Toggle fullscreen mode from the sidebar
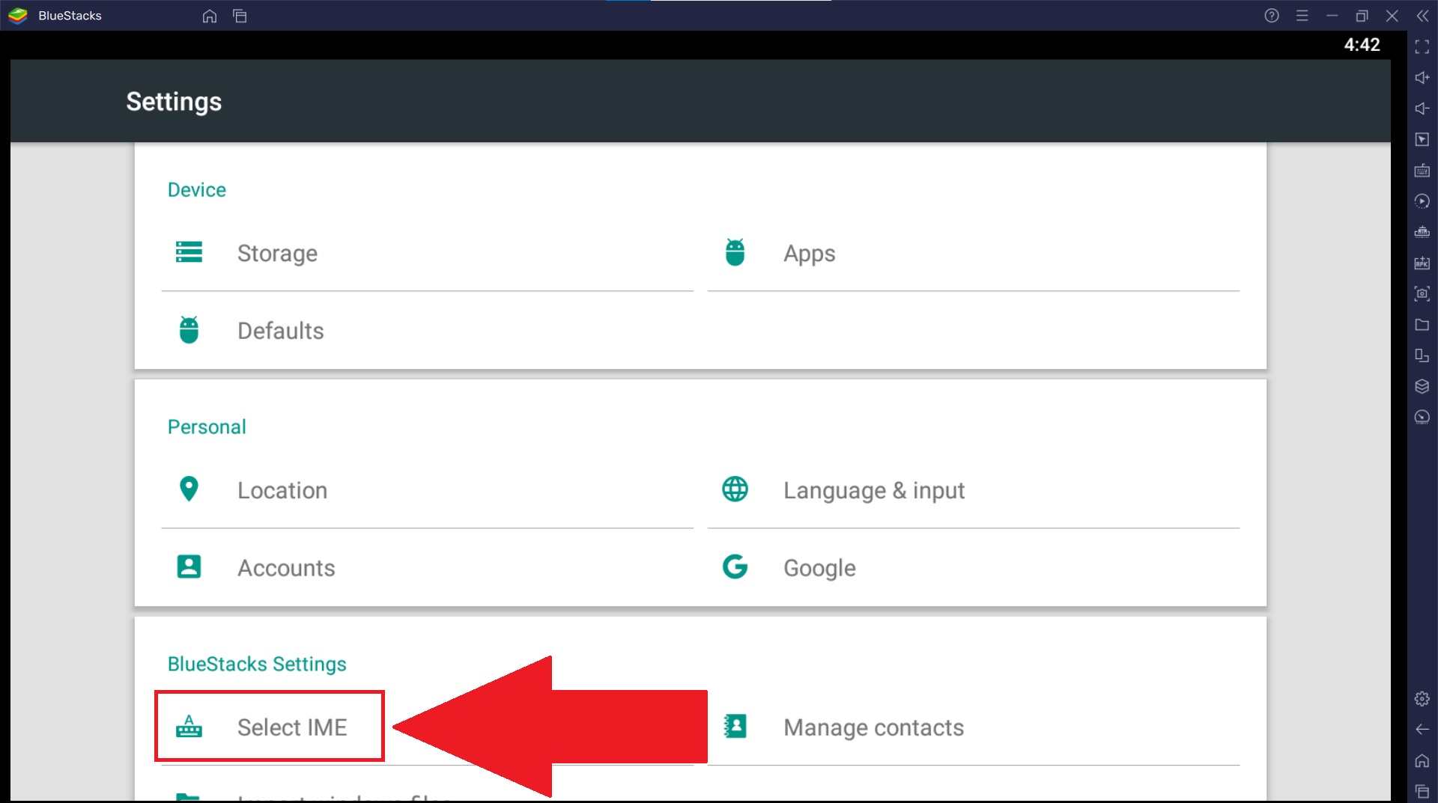 pyautogui.click(x=1422, y=46)
